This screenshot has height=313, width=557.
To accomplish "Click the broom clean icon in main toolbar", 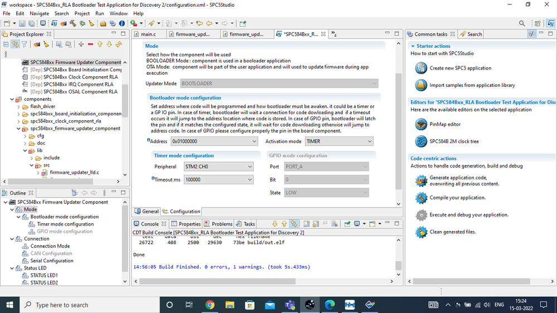I will (x=91, y=23).
